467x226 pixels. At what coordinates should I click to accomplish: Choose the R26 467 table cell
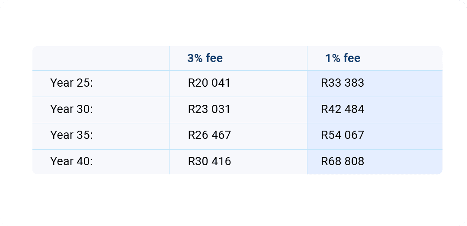coord(209,135)
